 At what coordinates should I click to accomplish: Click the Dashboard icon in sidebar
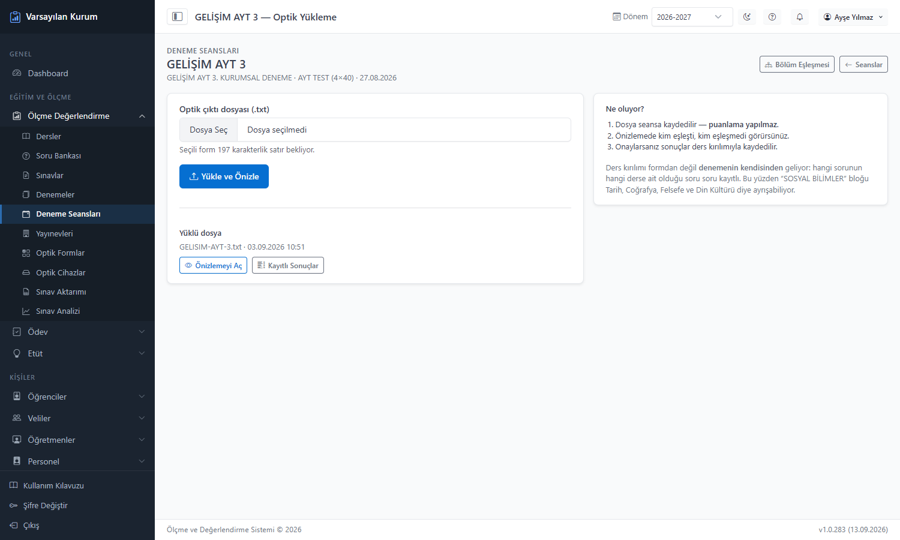point(17,73)
